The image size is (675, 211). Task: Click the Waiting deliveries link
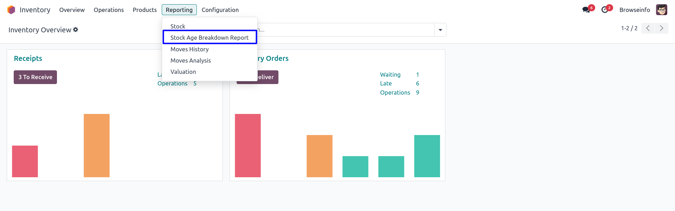click(390, 75)
